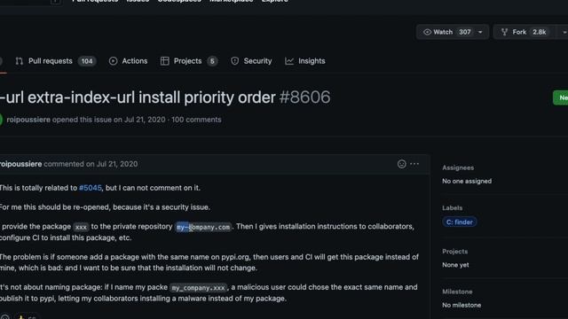The width and height of the screenshot is (568, 319).
Task: Click the comment date Jul 21, 2020
Action: coord(117,164)
